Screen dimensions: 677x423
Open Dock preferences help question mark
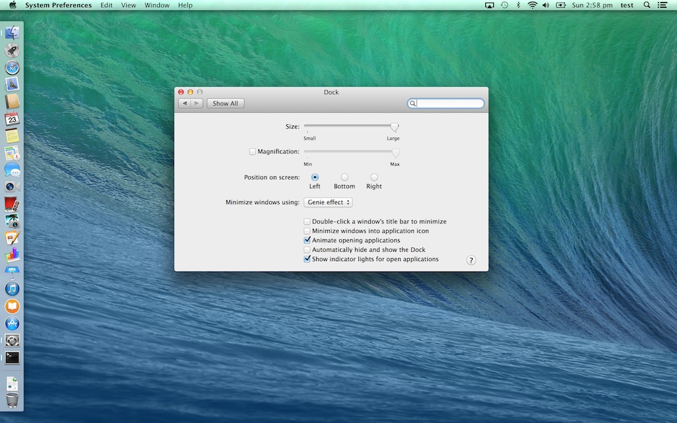[471, 260]
